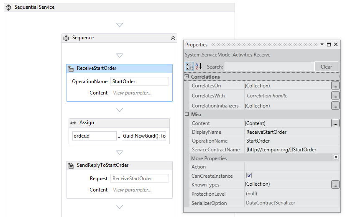The image size is (345, 217).
Task: Click the empty Action value field
Action: tap(292, 167)
